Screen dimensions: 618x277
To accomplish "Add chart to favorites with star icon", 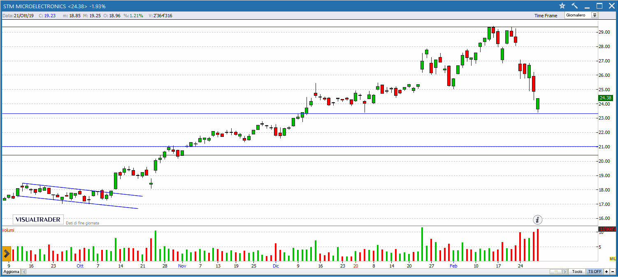I will coord(562,6).
